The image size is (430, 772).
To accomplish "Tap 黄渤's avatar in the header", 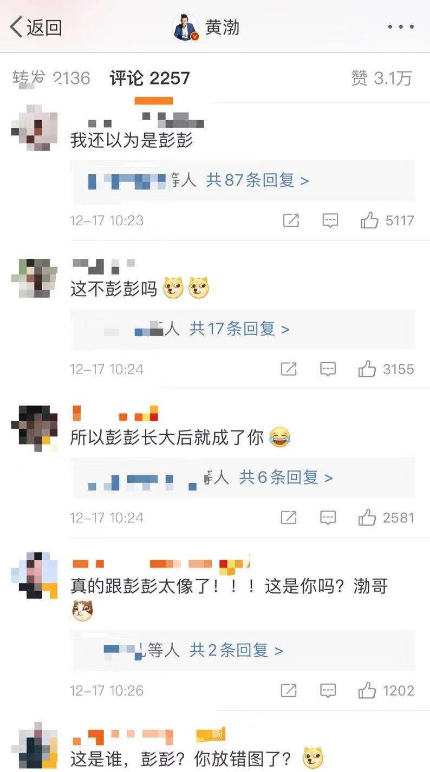I will tap(186, 27).
